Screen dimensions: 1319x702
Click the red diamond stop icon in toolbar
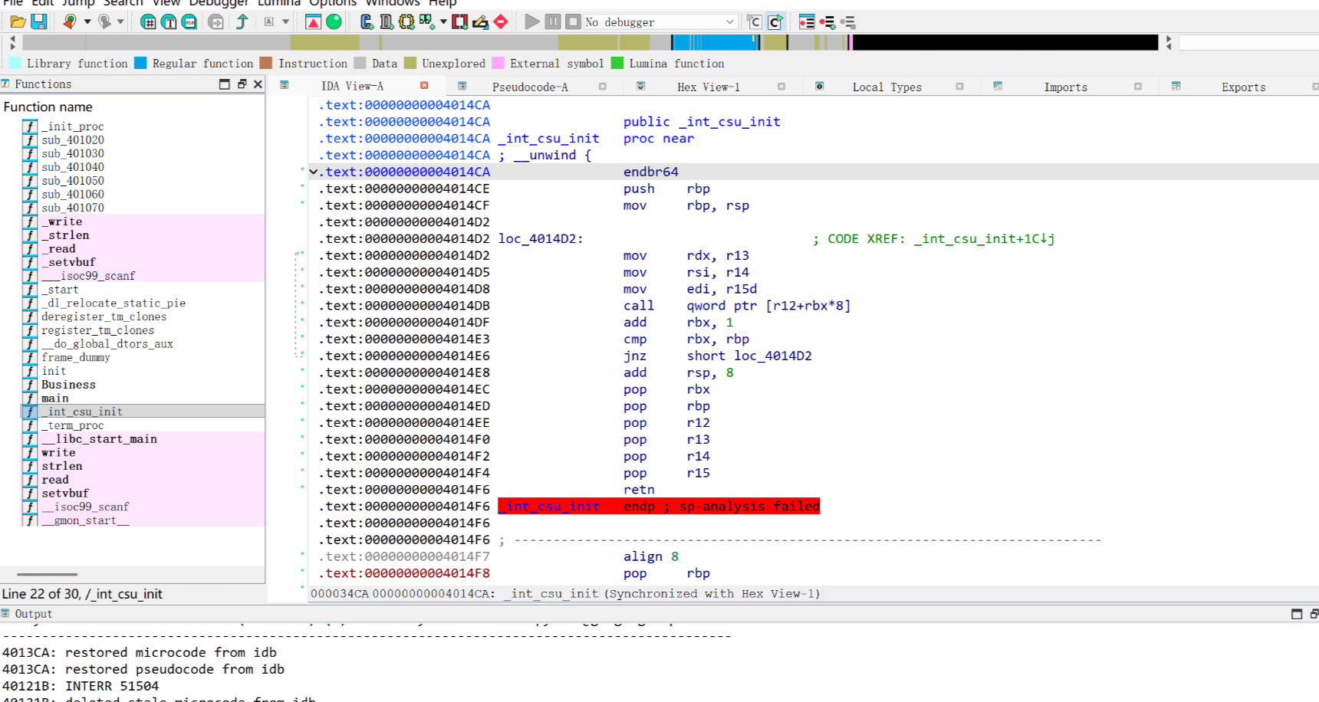[x=501, y=22]
